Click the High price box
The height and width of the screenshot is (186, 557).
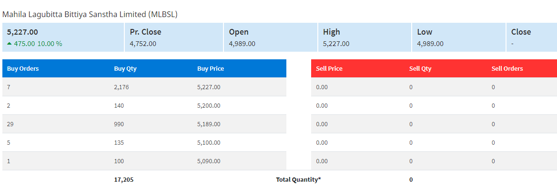click(365, 37)
